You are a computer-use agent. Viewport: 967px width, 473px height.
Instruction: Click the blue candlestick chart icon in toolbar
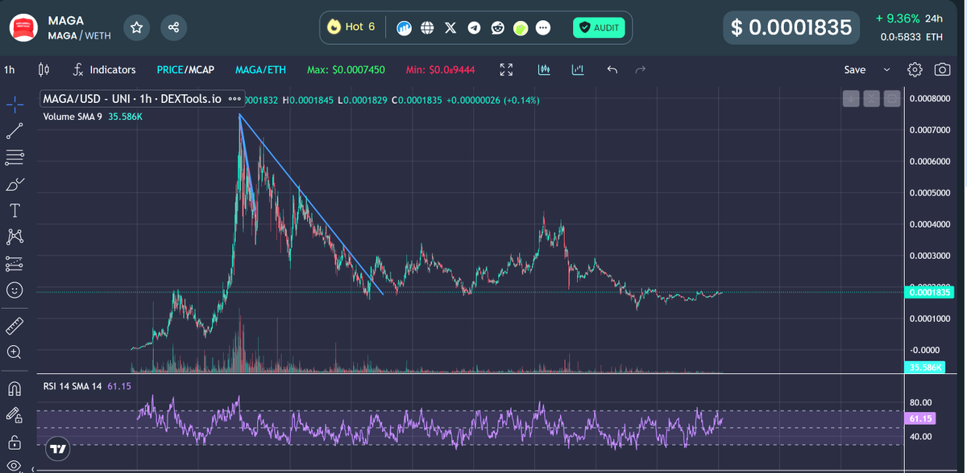544,70
